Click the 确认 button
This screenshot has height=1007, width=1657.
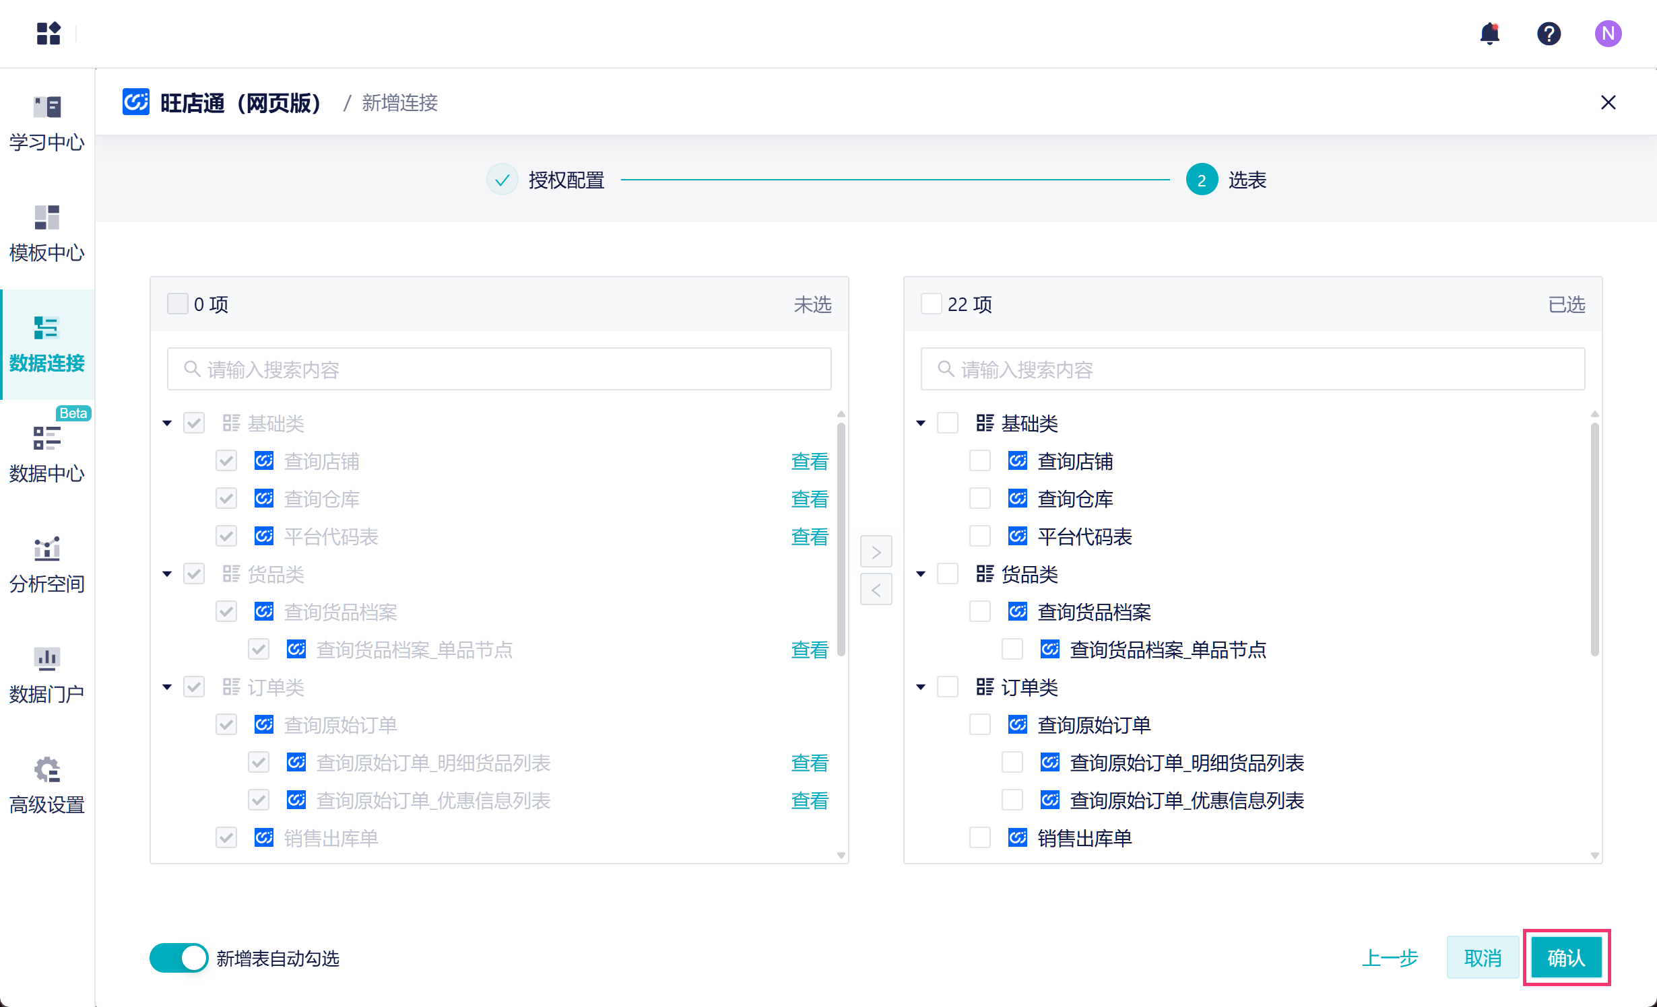pos(1566,957)
